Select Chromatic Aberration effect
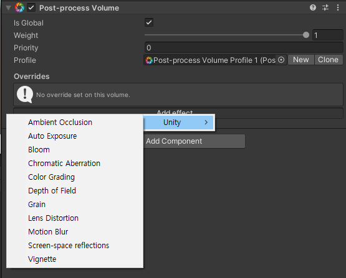This screenshot has width=346, height=278. (75, 164)
